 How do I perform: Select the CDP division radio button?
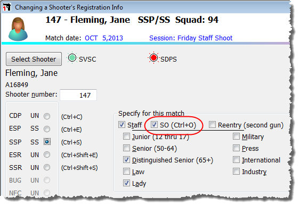pyautogui.click(x=47, y=116)
